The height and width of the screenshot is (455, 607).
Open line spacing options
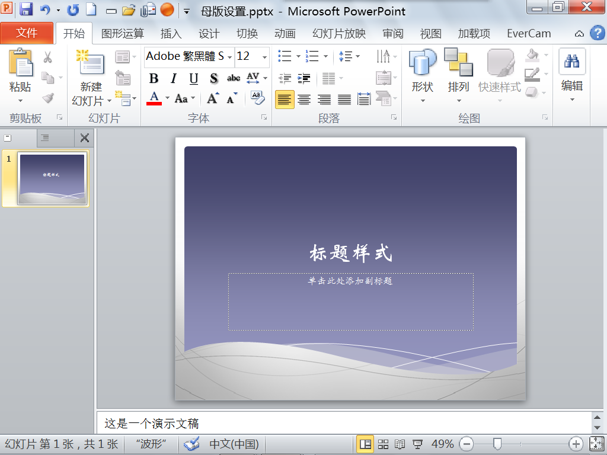coord(349,56)
